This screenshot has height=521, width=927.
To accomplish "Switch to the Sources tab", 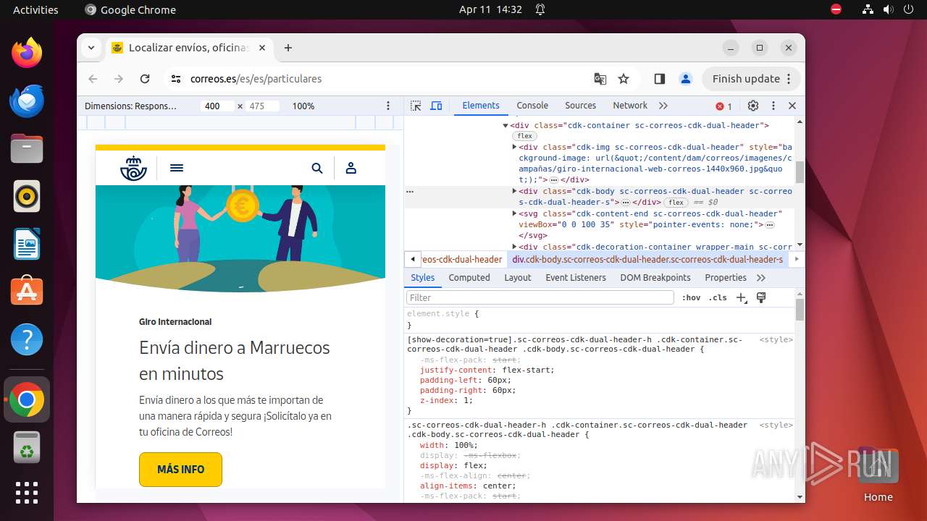I will (580, 106).
